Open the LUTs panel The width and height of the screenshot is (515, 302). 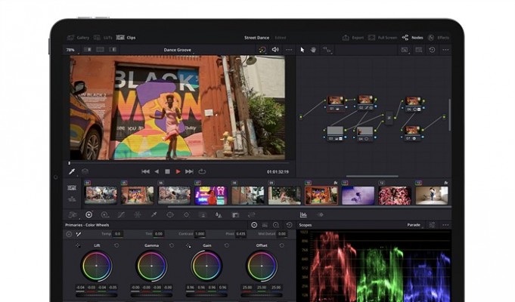tap(103, 38)
